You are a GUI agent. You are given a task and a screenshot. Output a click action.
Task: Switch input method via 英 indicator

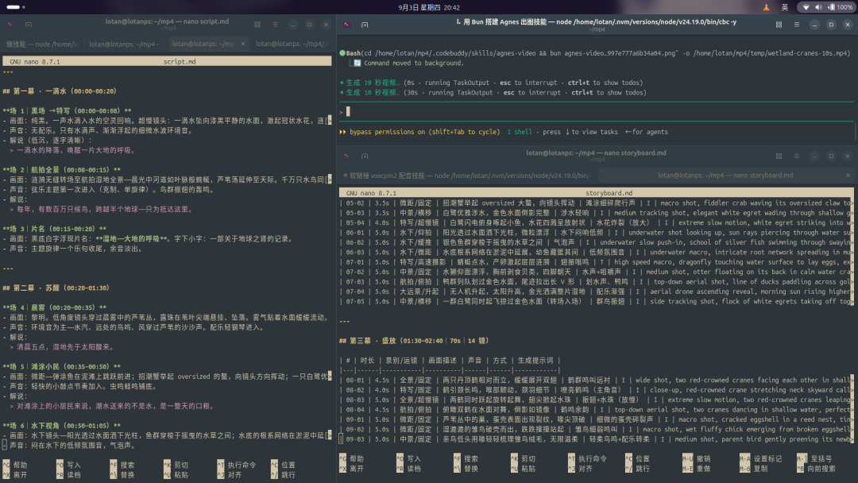(x=785, y=8)
